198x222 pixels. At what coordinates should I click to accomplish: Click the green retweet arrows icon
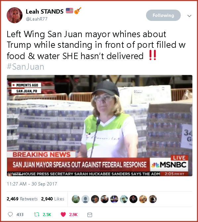[37, 214]
